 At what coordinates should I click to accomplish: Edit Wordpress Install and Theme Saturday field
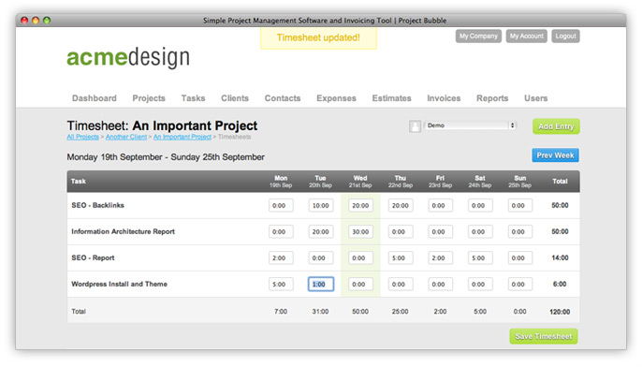[x=480, y=284]
